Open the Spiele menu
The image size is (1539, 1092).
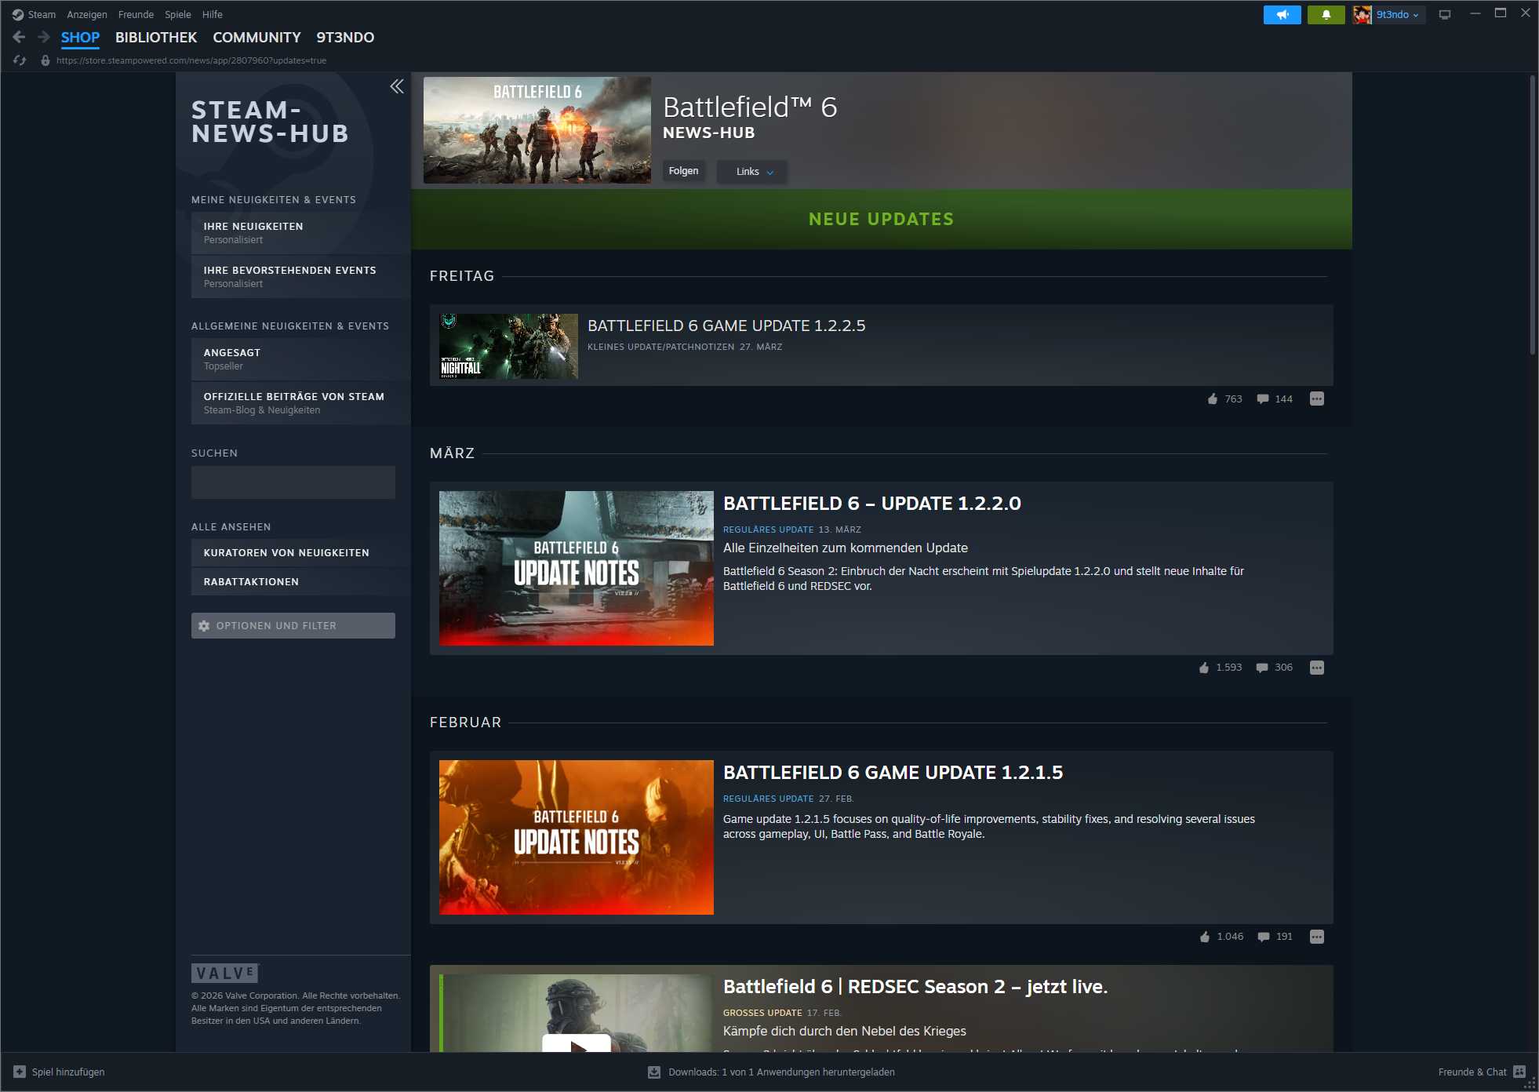coord(177,14)
